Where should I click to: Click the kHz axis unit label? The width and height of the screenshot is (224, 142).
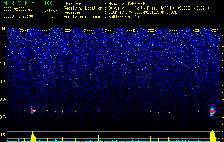click(3, 29)
